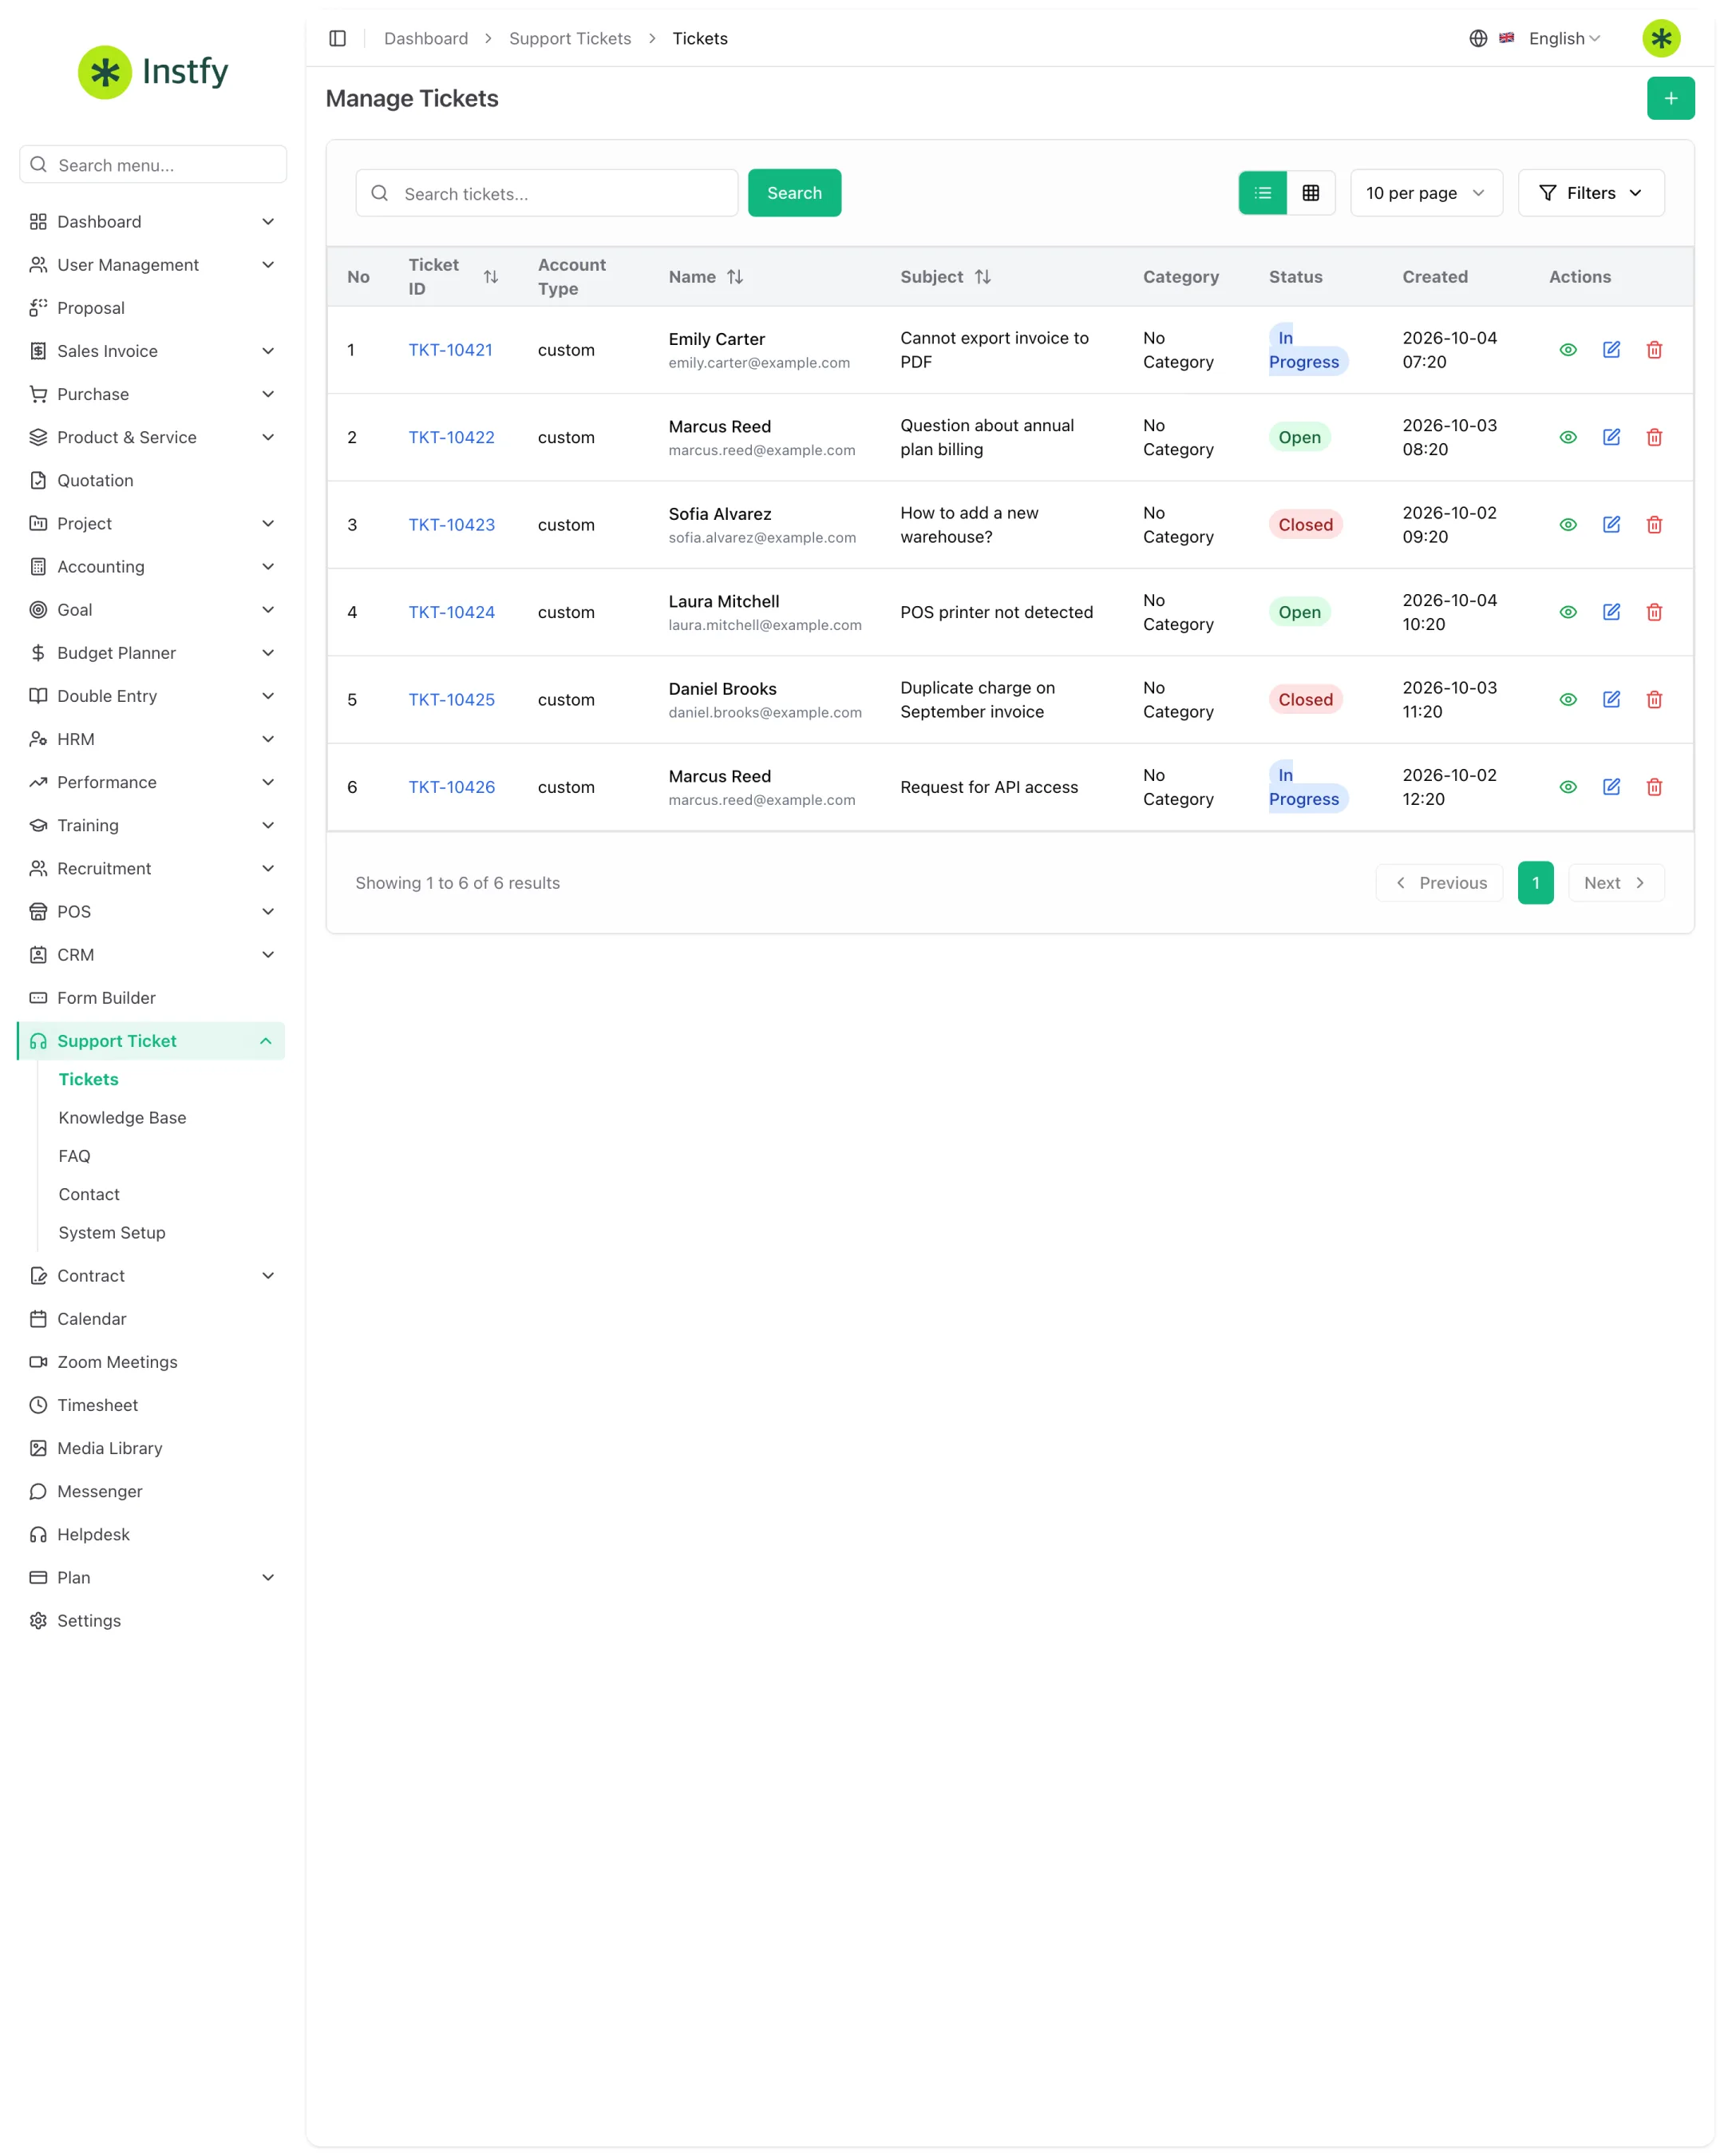Delete Emily Carter's ticket
Viewport: 1724px width, 2156px height.
(1653, 350)
